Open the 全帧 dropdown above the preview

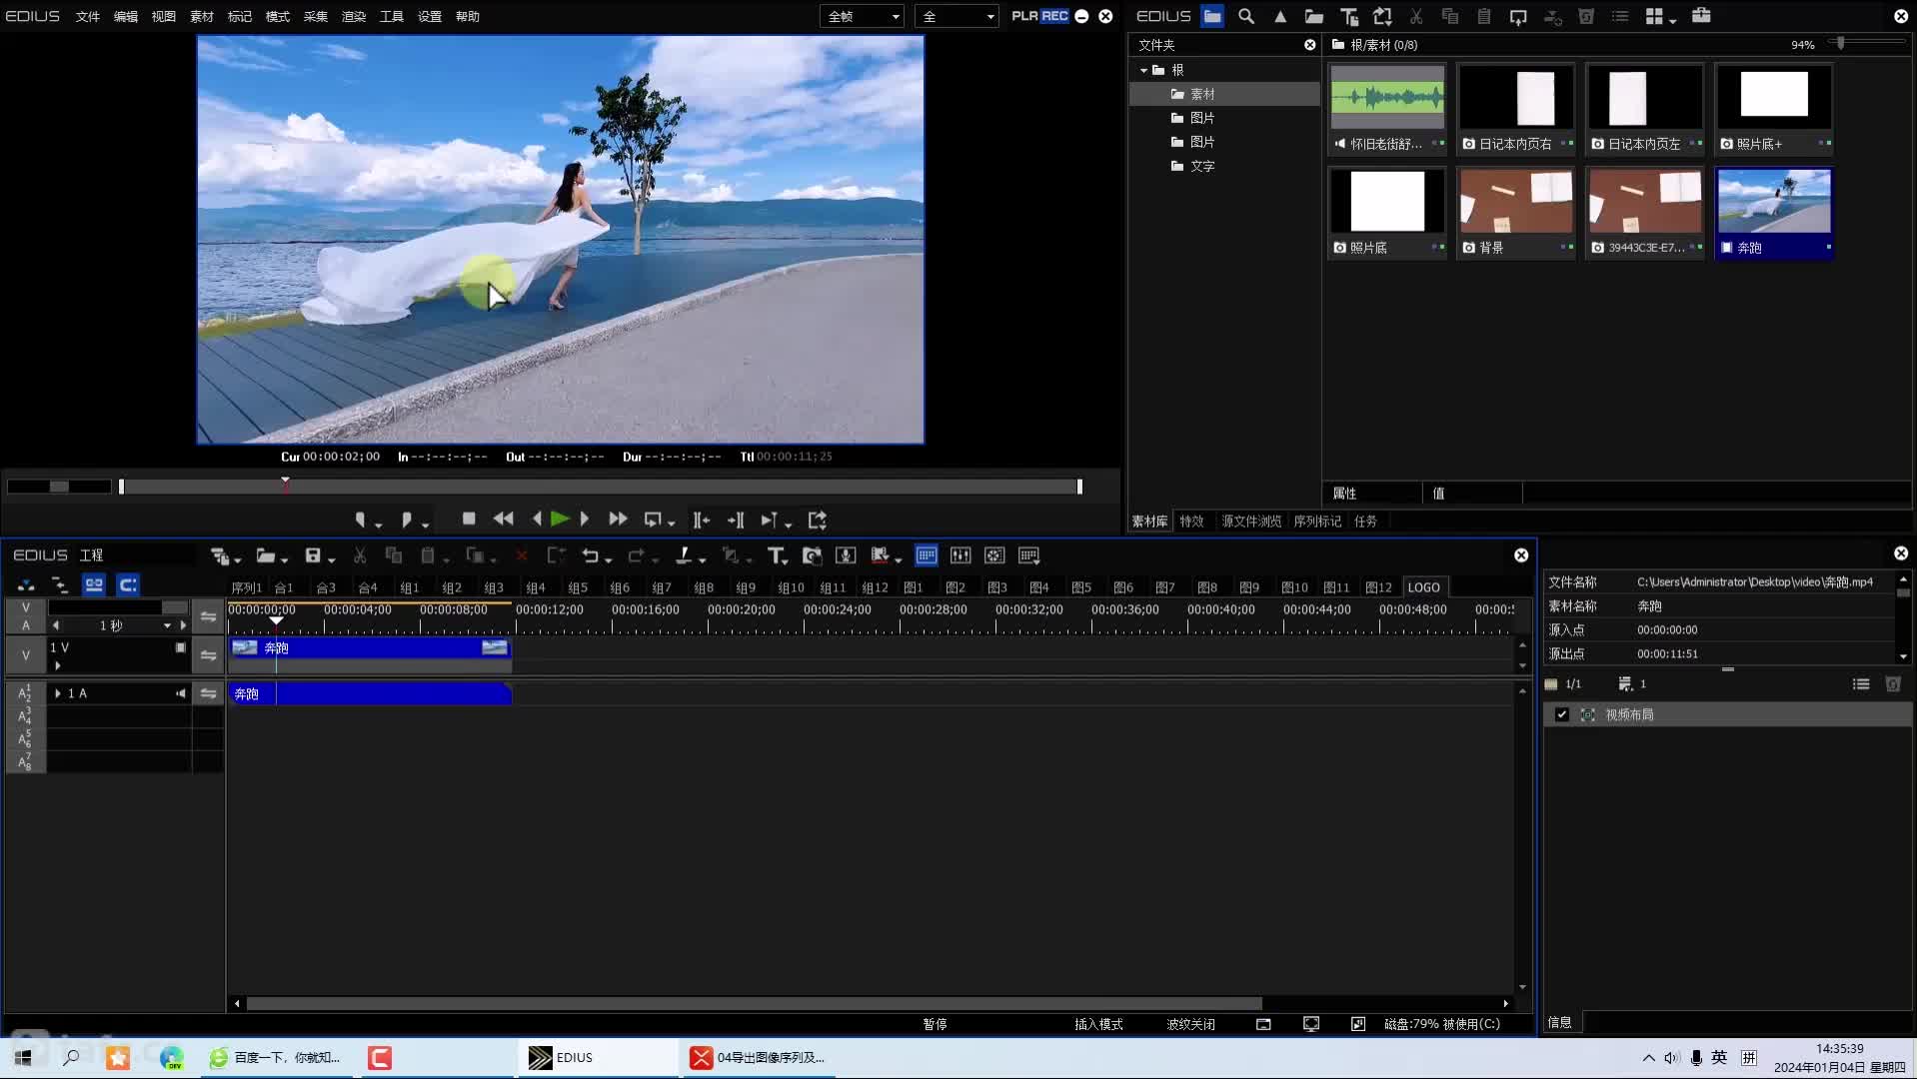tap(863, 16)
